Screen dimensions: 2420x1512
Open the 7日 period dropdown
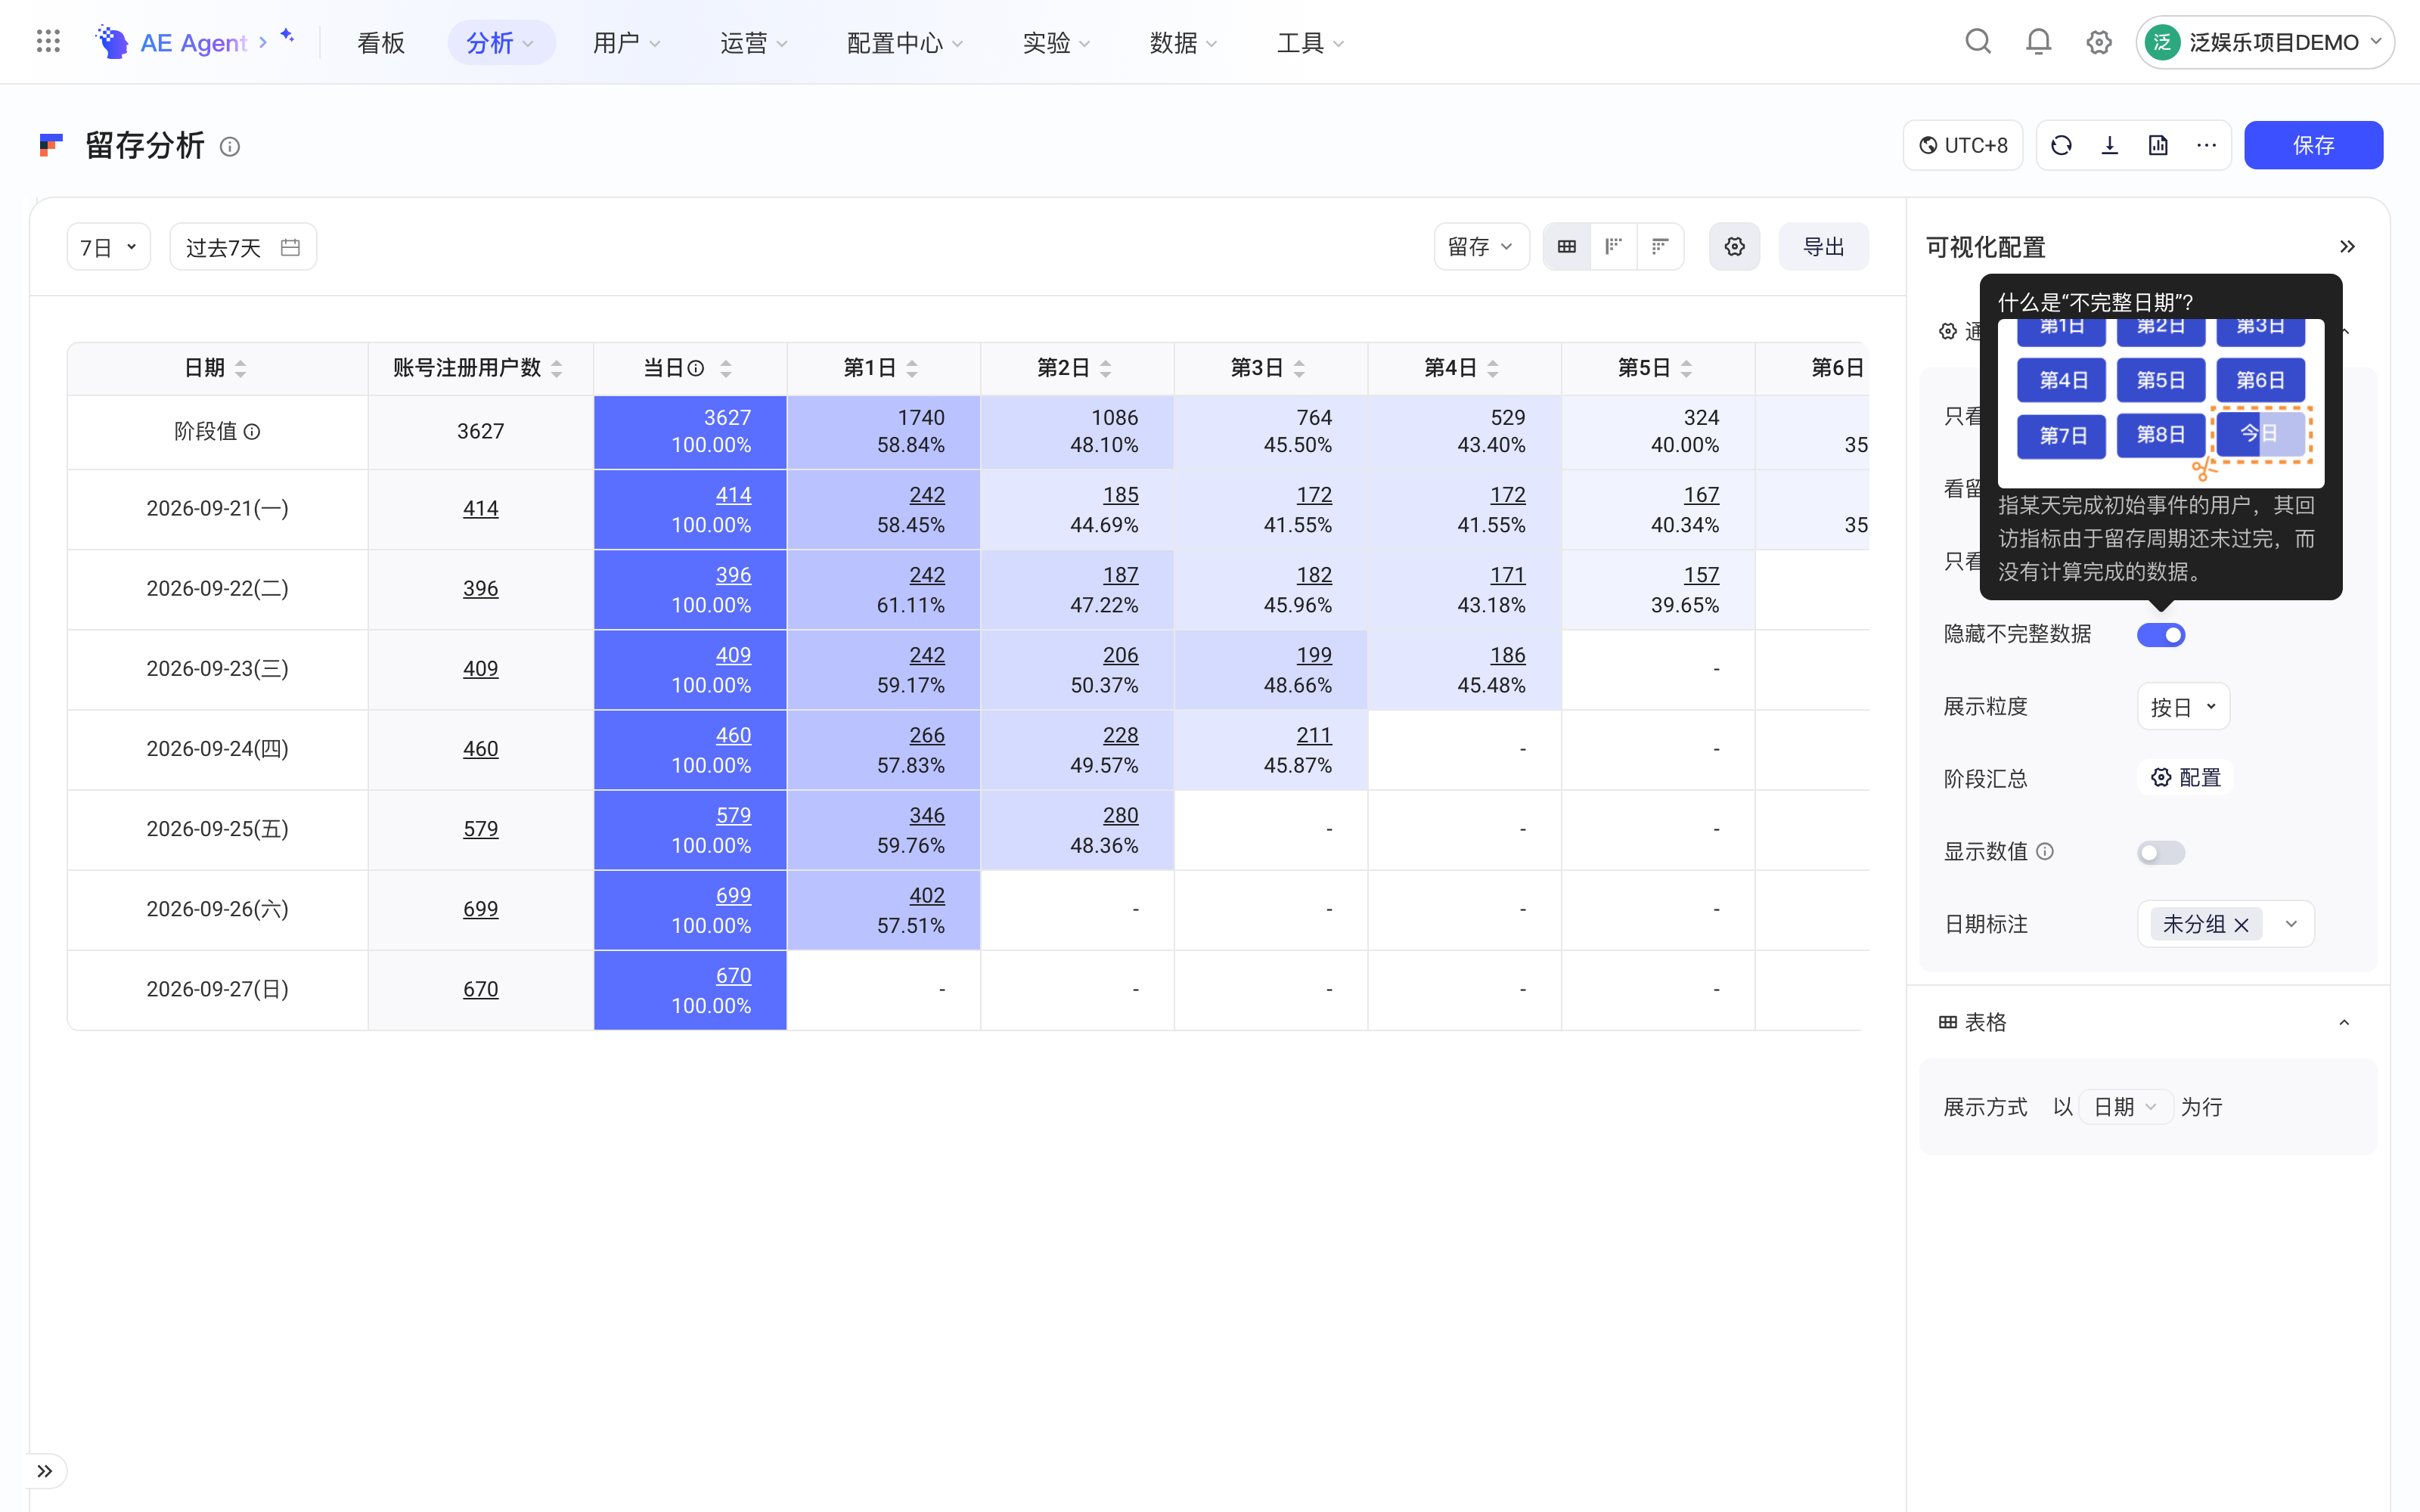point(108,247)
